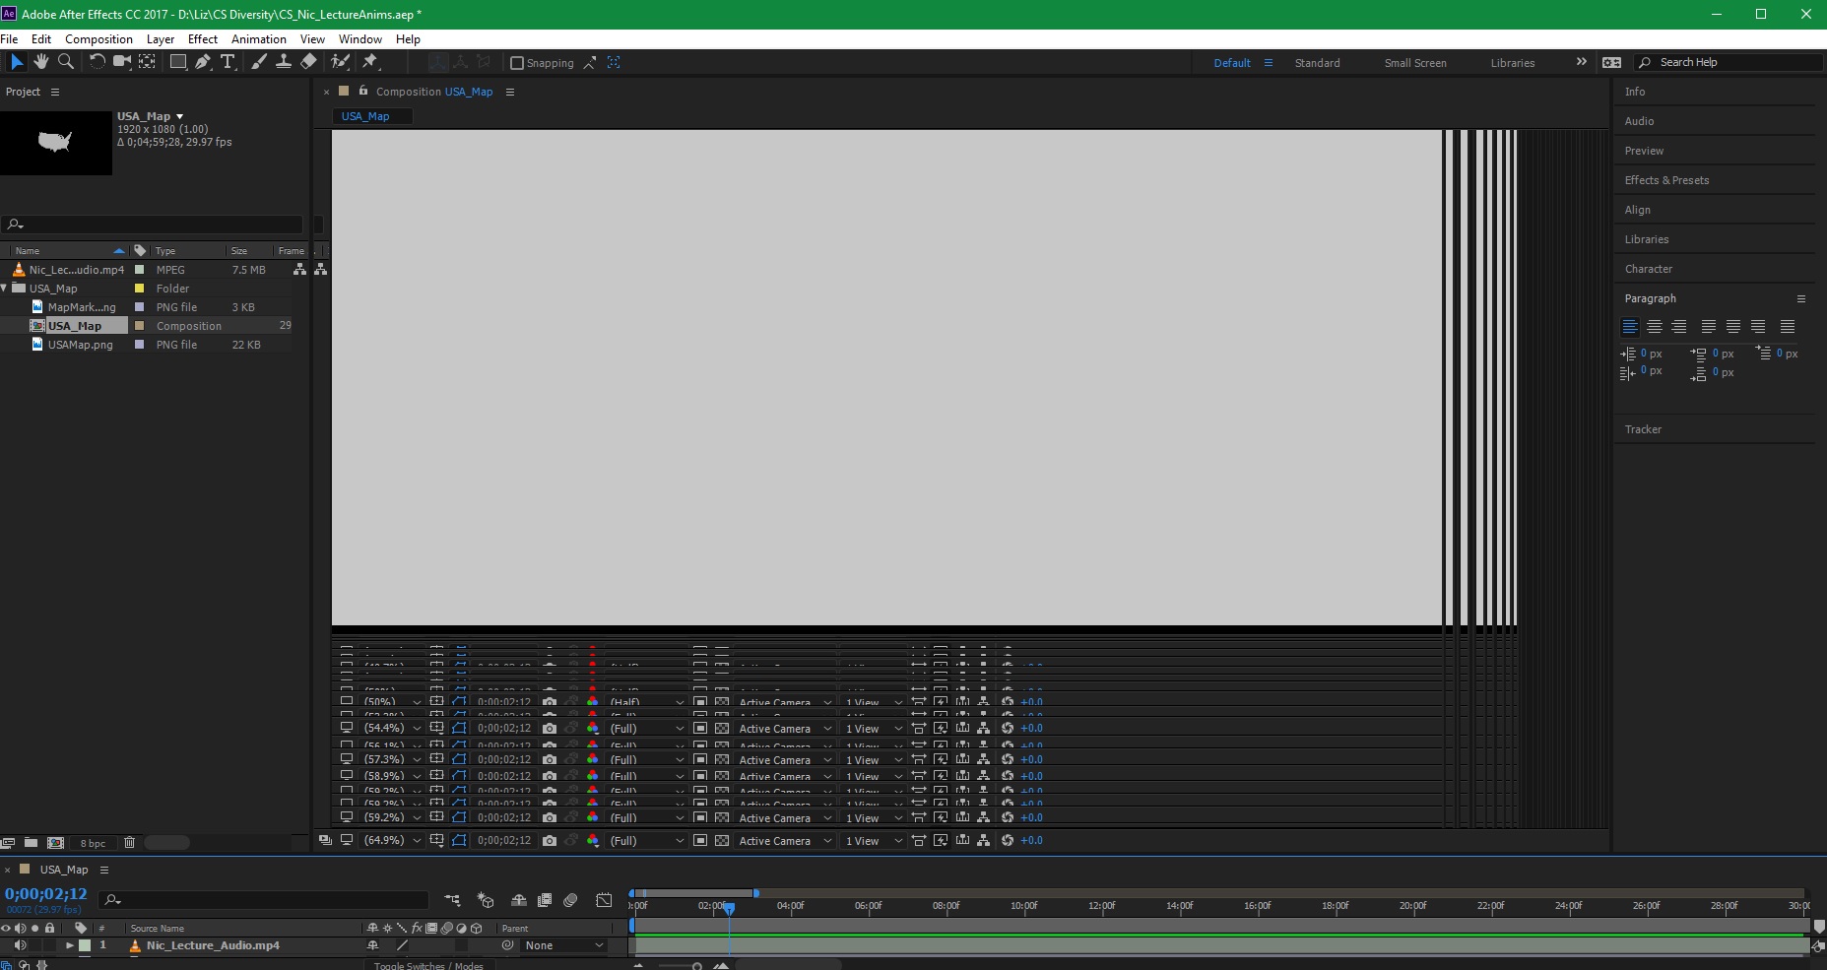Open magnification dropdown showing 64.9%
Screen dimensions: 1827x970
[x=392, y=840]
